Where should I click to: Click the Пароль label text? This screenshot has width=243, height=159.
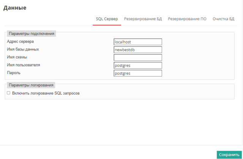(14, 72)
